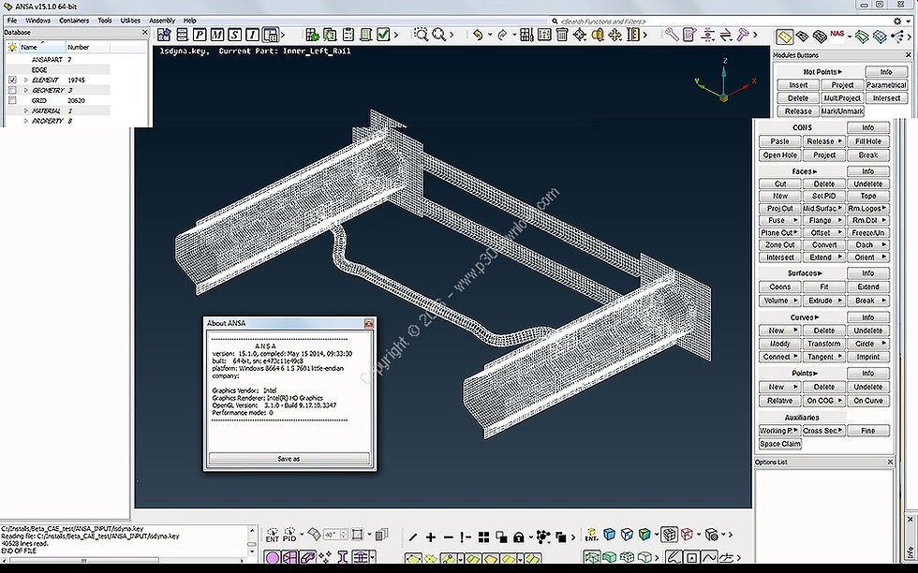Image resolution: width=918 pixels, height=573 pixels.
Task: Open the File menu
Action: (x=11, y=21)
